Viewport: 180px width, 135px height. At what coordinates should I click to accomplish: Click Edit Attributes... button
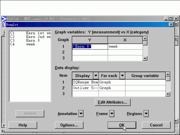pyautogui.click(x=112, y=102)
